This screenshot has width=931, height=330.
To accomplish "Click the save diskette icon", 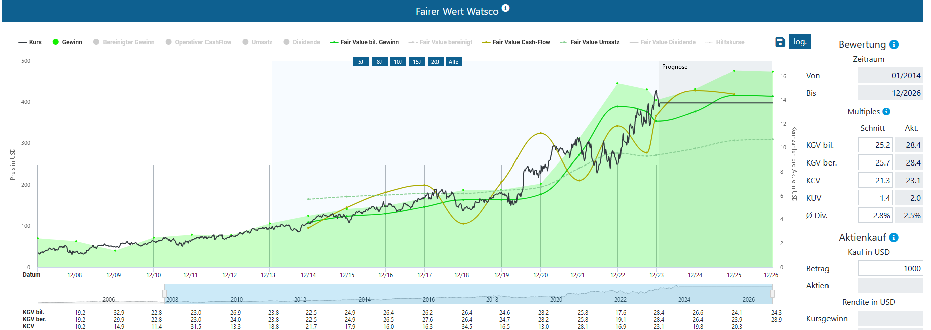I will point(780,42).
